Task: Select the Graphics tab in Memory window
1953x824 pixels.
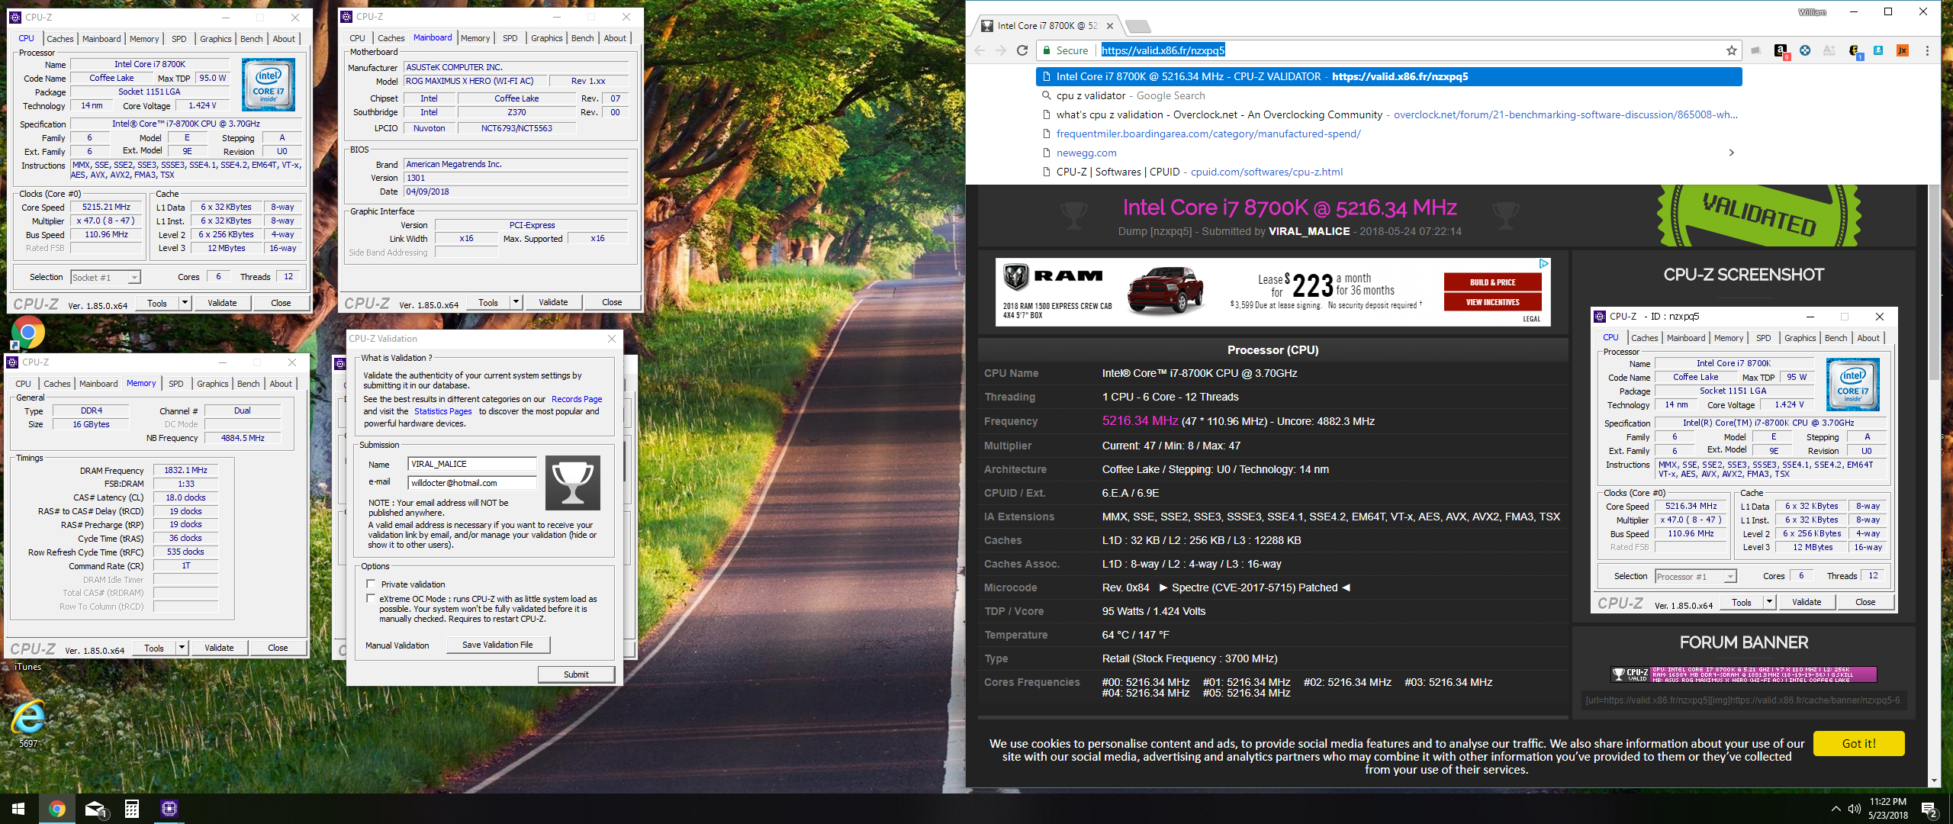Action: (213, 384)
